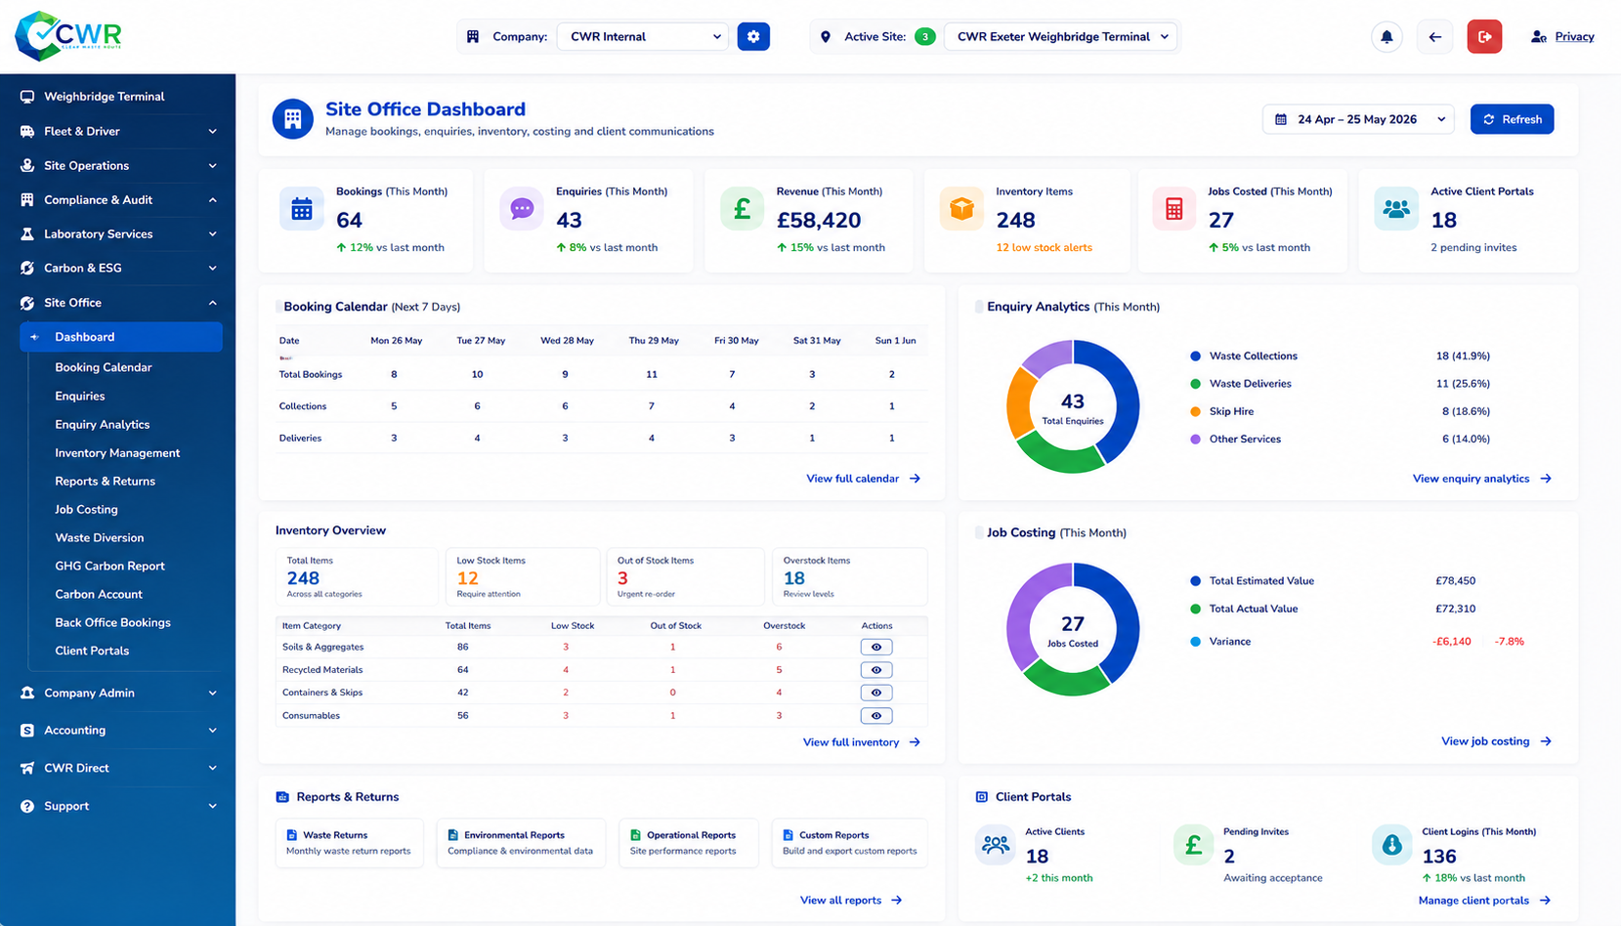This screenshot has height=926, width=1621.
Task: Click the Support question mark icon
Action: (27, 807)
